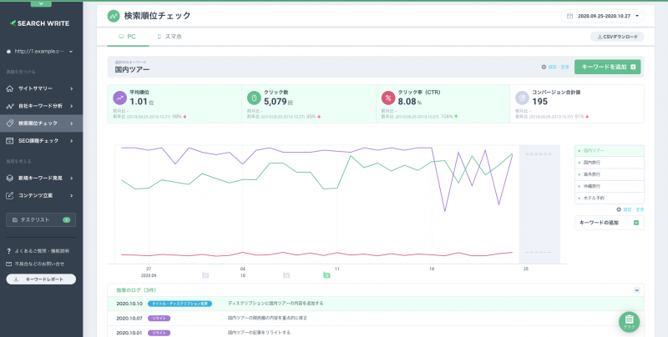Click the question mark help icon
The image size is (668, 337).
(x=8, y=251)
